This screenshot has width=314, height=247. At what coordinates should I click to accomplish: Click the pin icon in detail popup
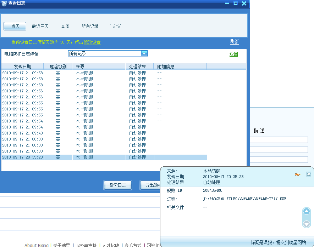pyautogui.click(x=297, y=174)
